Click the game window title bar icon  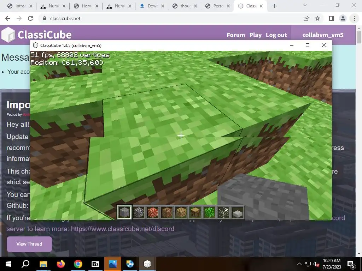pyautogui.click(x=36, y=46)
